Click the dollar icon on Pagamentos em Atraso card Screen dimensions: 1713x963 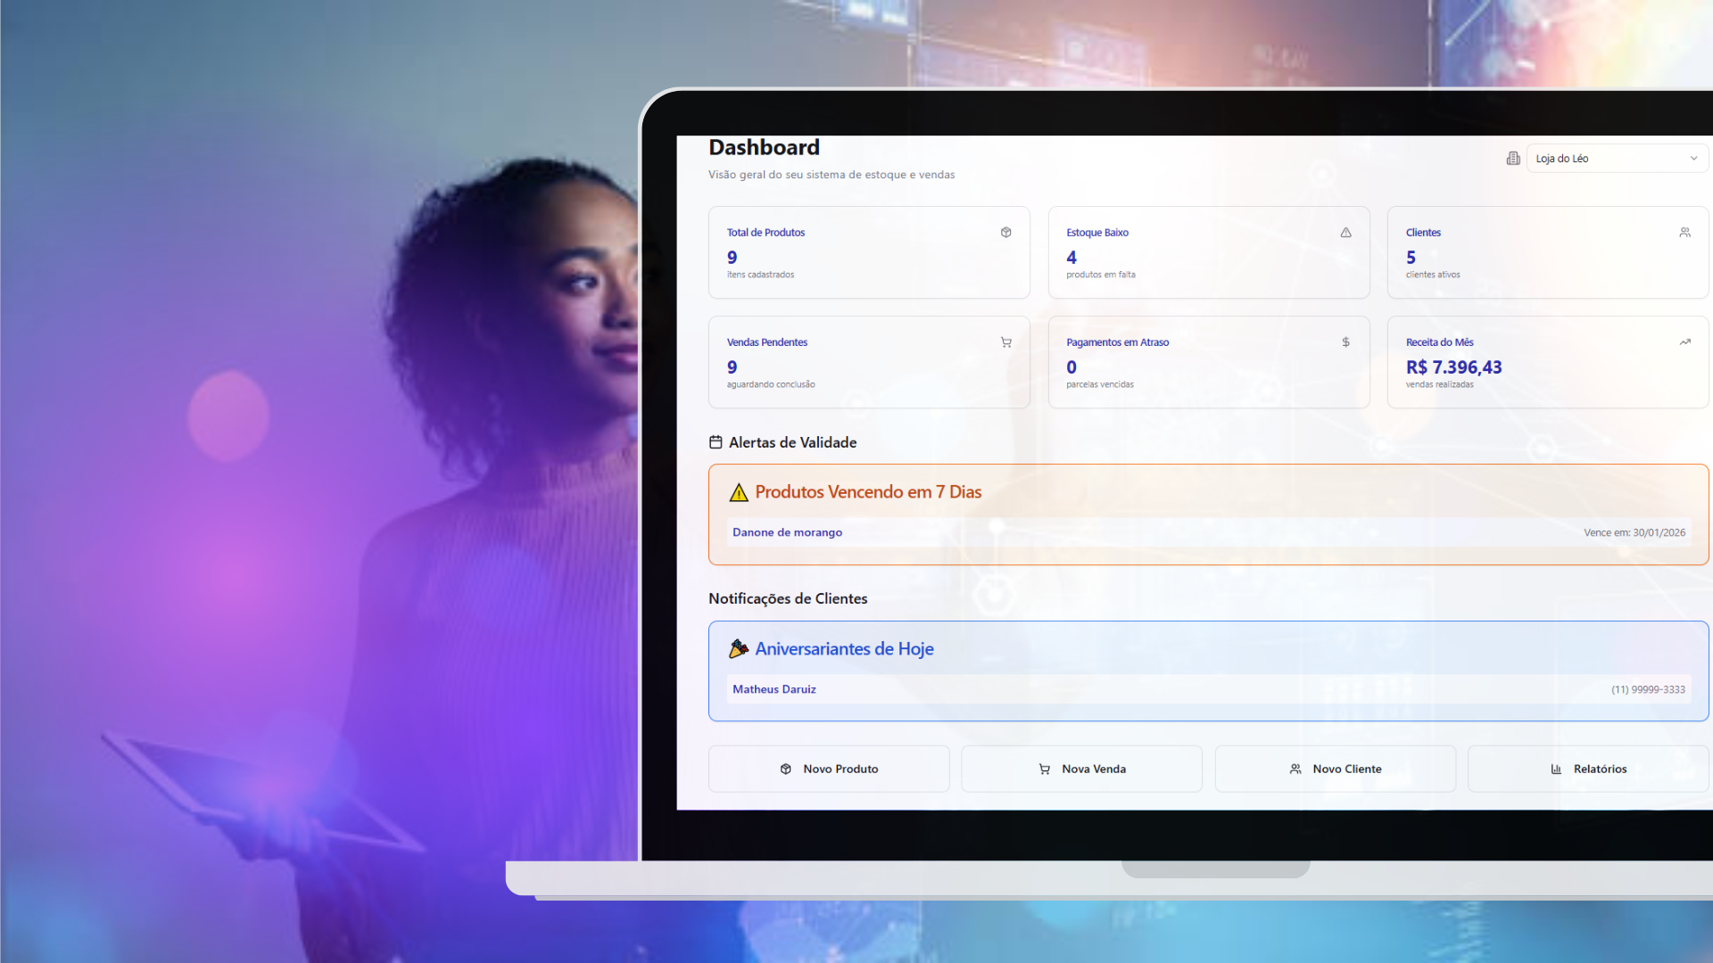click(x=1345, y=342)
